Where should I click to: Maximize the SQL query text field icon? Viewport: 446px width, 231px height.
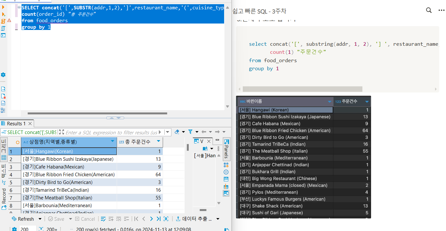click(62, 132)
